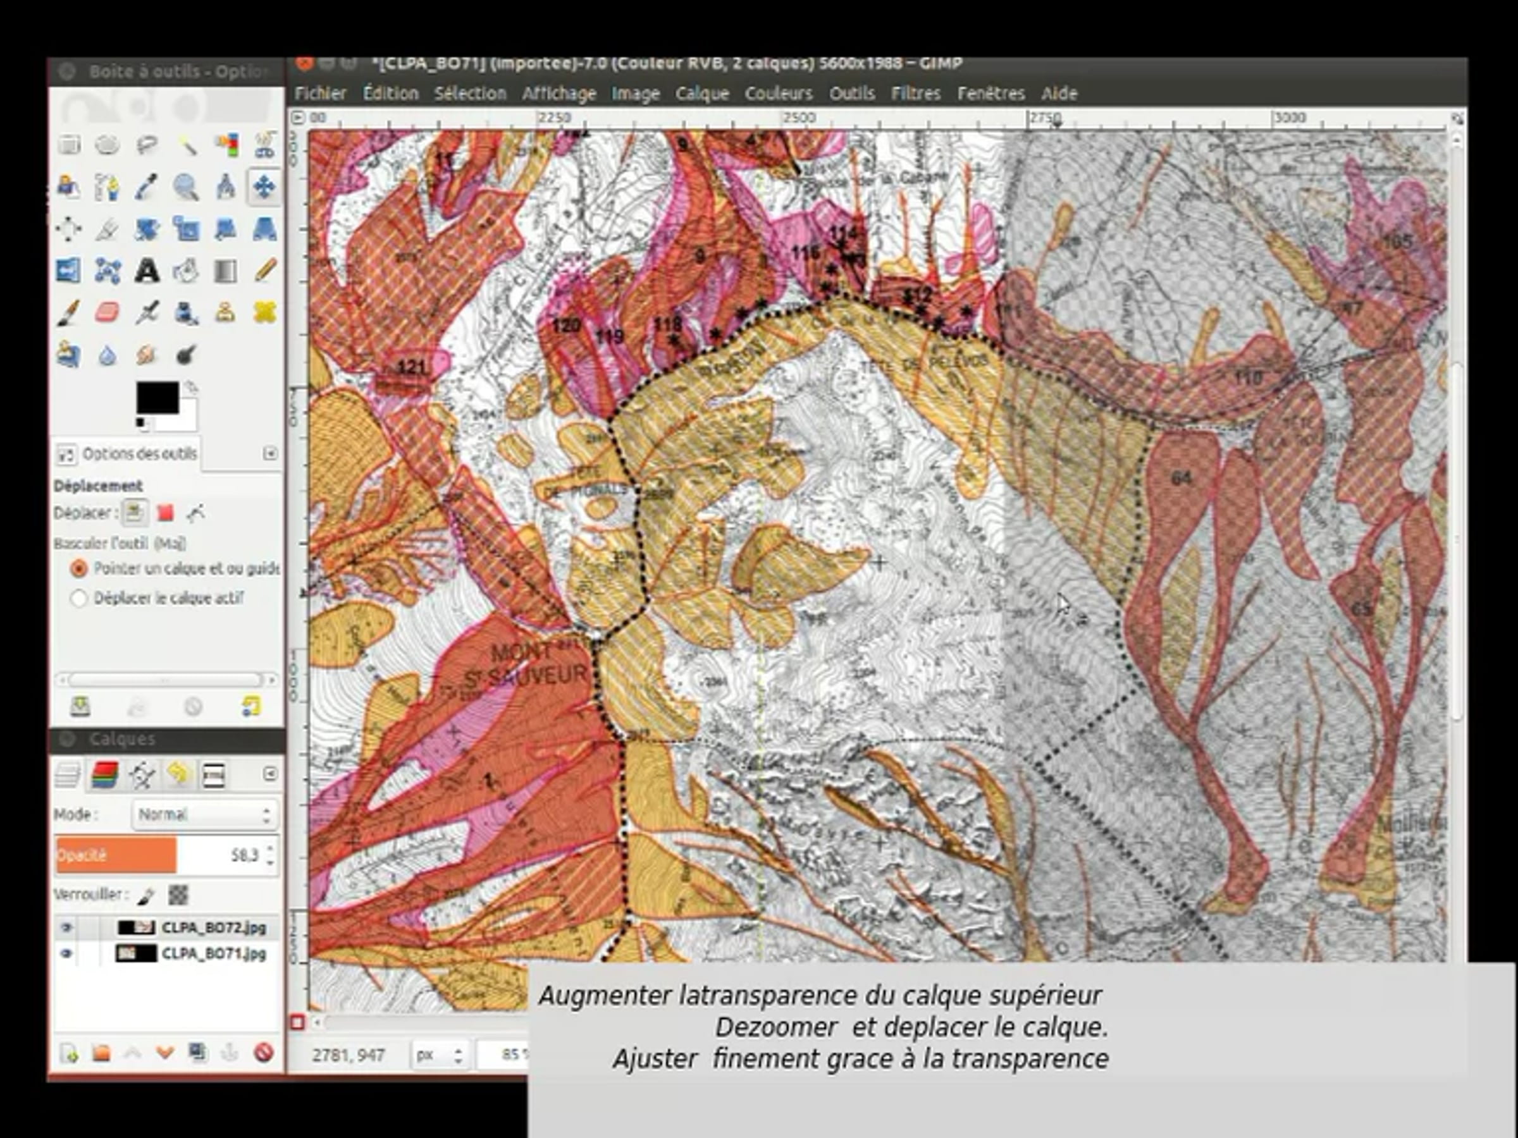Enable 'Déplacer le calque actif' option
1518x1138 pixels.
(79, 598)
